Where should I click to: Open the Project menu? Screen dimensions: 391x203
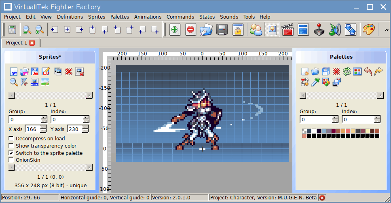click(x=12, y=17)
